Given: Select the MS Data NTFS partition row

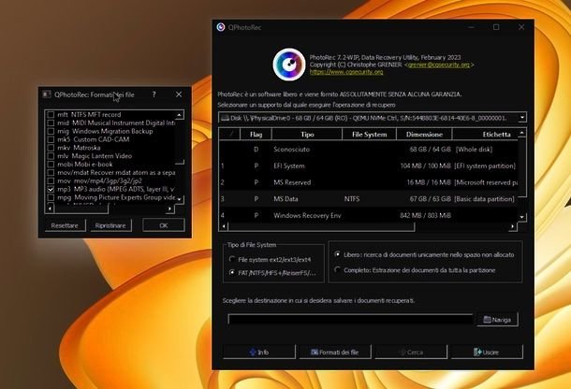Looking at the screenshot, I should [368, 199].
